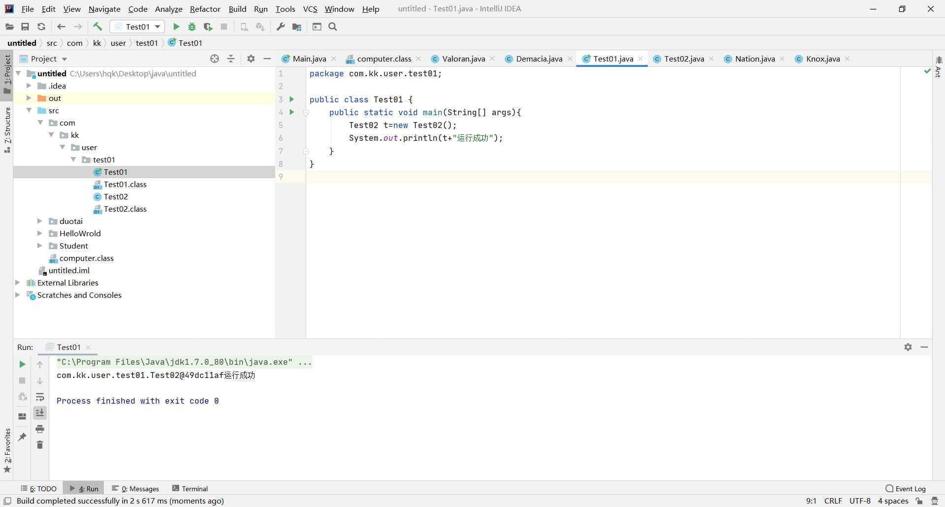Expand the .idea folder
The height and width of the screenshot is (507, 945).
[x=29, y=86]
